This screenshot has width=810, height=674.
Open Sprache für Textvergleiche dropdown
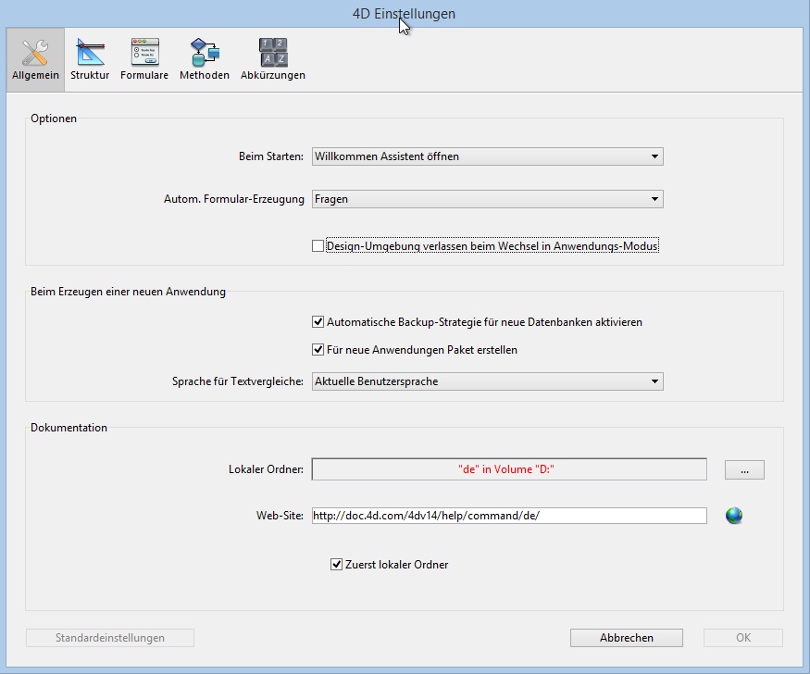[487, 381]
